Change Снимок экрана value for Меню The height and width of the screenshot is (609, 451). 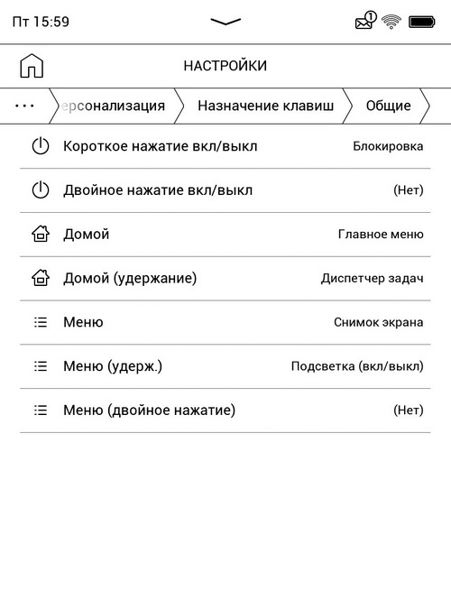point(378,322)
